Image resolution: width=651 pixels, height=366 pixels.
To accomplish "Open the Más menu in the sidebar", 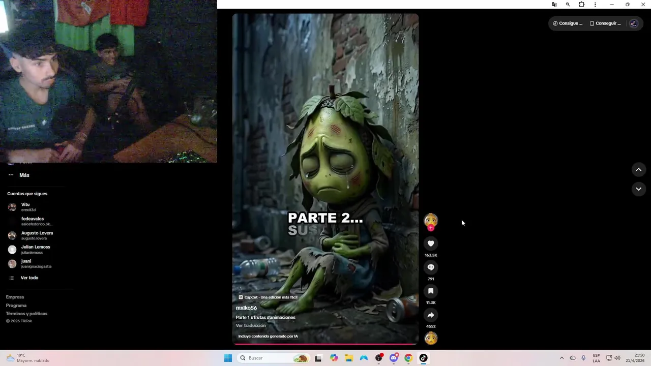I will tap(19, 175).
